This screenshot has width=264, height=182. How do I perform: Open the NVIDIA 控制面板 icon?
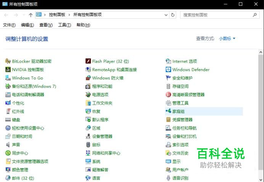coord(8,69)
